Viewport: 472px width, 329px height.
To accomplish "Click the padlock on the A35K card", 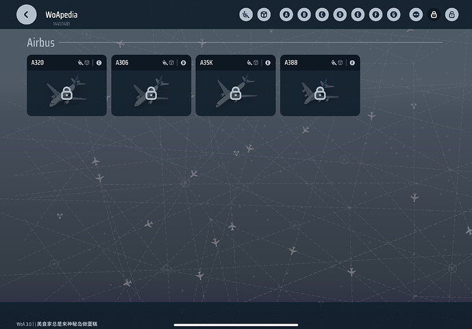I will pyautogui.click(x=236, y=93).
